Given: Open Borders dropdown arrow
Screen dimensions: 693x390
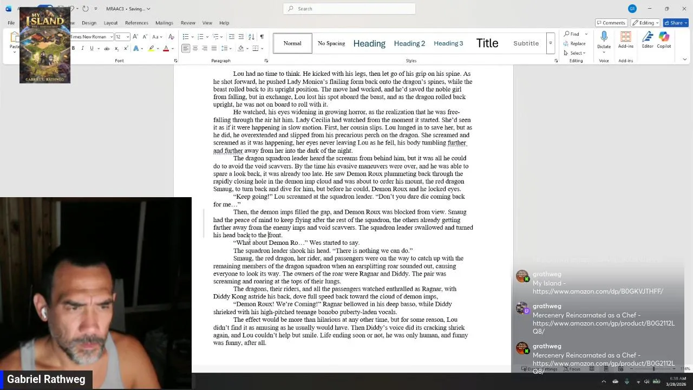Looking at the screenshot, I should coord(262,49).
